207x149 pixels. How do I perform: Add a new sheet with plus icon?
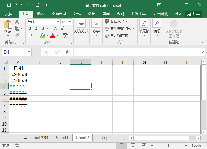click(x=105, y=138)
